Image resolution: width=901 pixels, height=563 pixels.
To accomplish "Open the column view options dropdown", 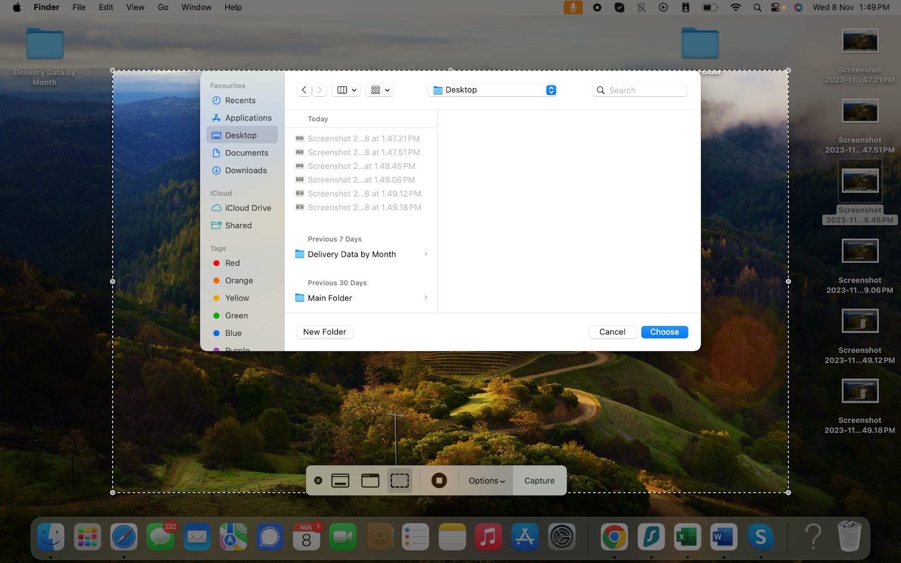I will pyautogui.click(x=347, y=90).
